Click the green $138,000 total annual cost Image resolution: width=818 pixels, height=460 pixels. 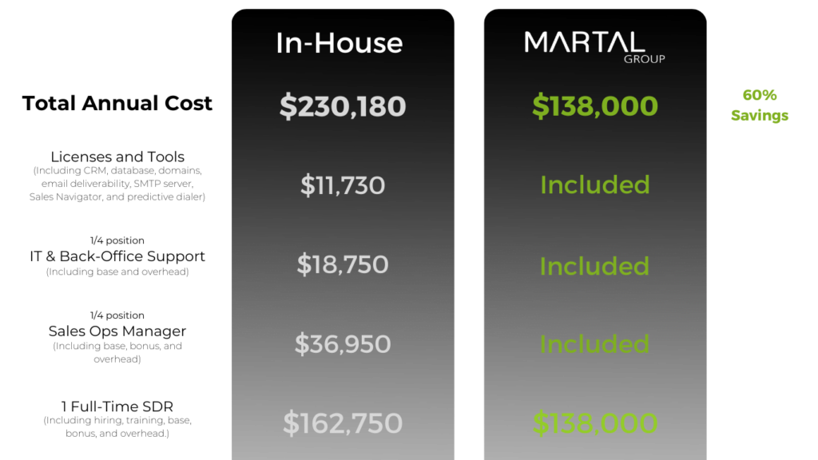[x=595, y=106]
